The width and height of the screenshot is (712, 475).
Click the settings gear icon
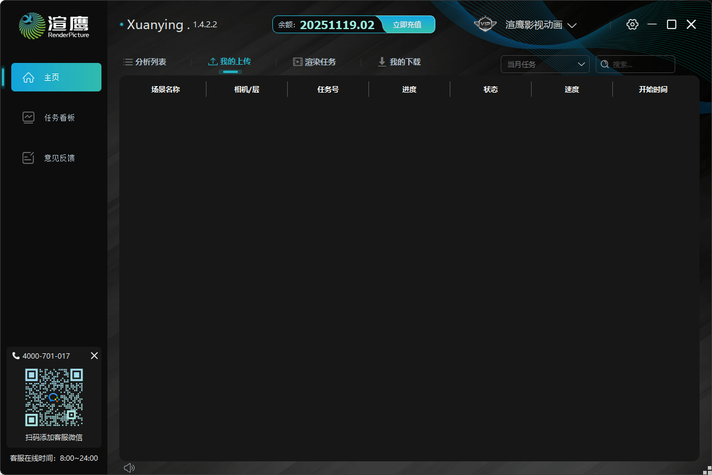point(632,24)
